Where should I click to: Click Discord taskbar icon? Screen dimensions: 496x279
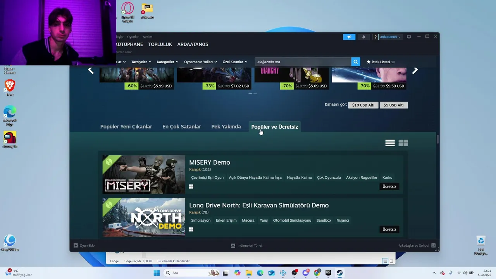pyautogui.click(x=305, y=273)
